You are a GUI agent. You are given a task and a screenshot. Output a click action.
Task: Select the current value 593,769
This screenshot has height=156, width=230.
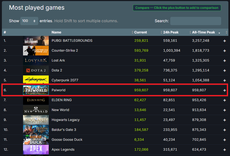(141, 51)
